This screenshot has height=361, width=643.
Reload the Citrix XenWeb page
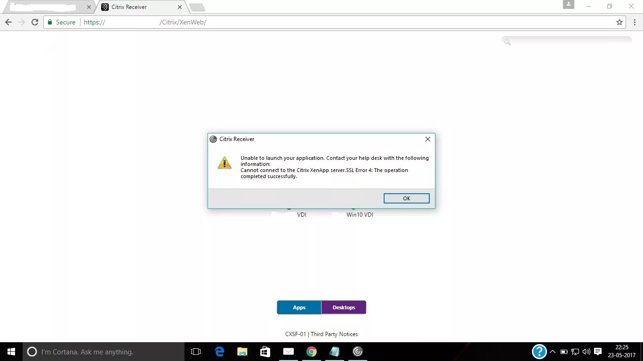tap(35, 22)
